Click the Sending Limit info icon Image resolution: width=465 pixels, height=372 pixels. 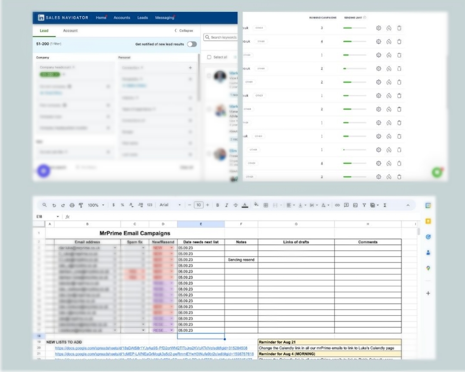(x=365, y=17)
